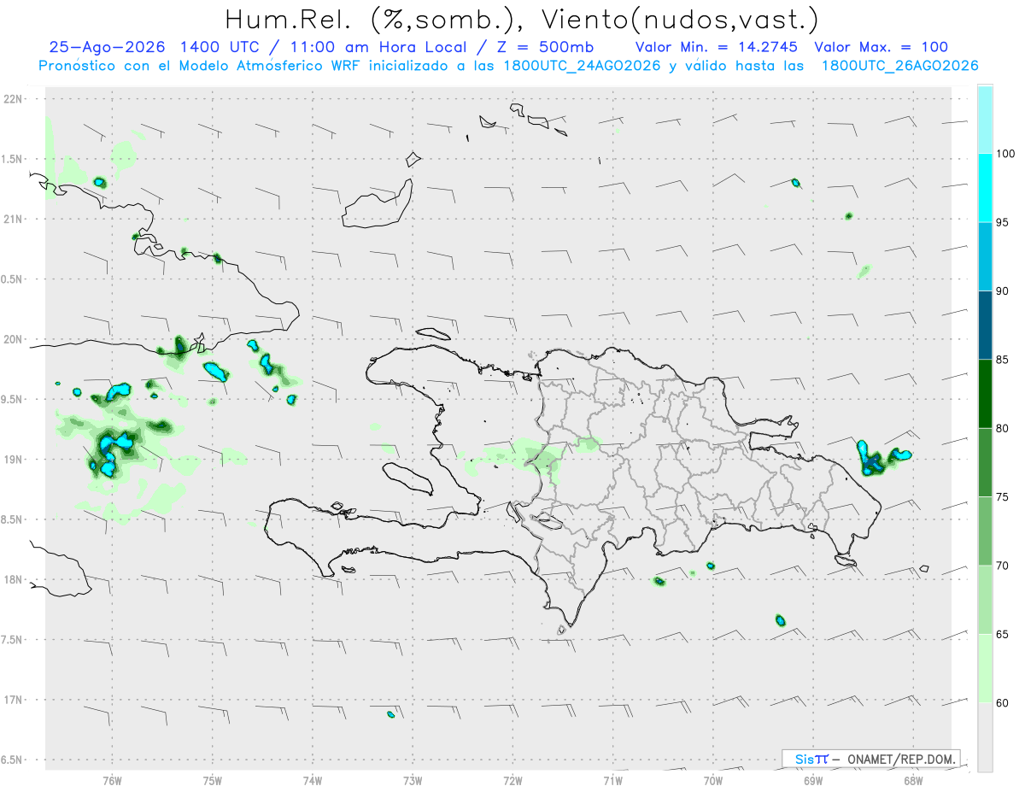The image size is (1025, 792).
Task: Click the 'SisTT - ONAMET/REP.DOM.' credit box
Action: [x=871, y=758]
